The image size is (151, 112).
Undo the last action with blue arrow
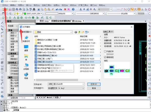point(57,9)
